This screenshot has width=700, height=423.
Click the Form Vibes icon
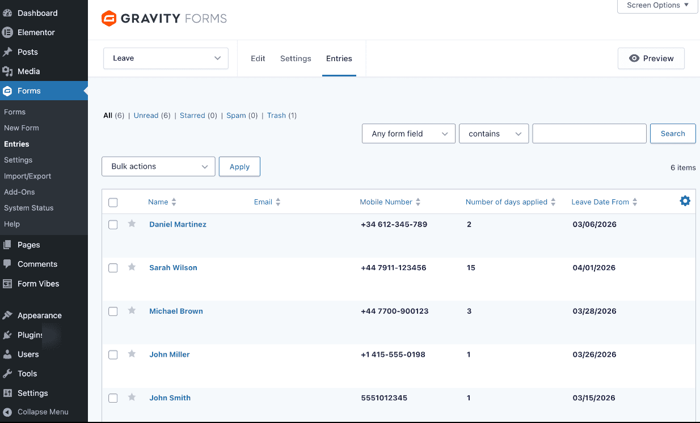tap(7, 284)
